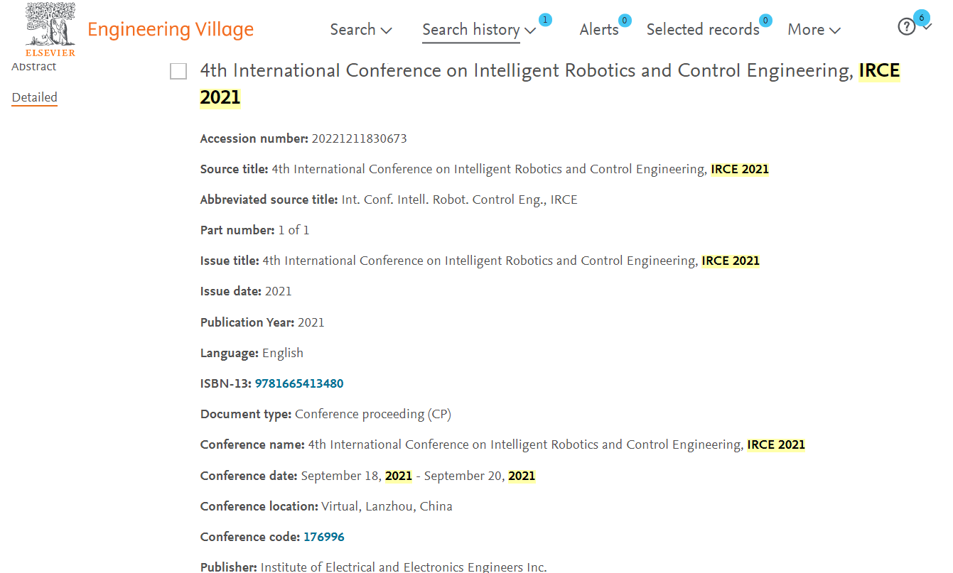The width and height of the screenshot is (953, 573).
Task: Select the IRCE 2021 record checkbox
Action: 178,72
